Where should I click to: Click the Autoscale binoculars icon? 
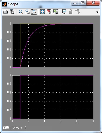click(x=42, y=12)
